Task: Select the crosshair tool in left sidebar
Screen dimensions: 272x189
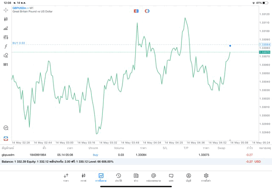Action: point(6,10)
